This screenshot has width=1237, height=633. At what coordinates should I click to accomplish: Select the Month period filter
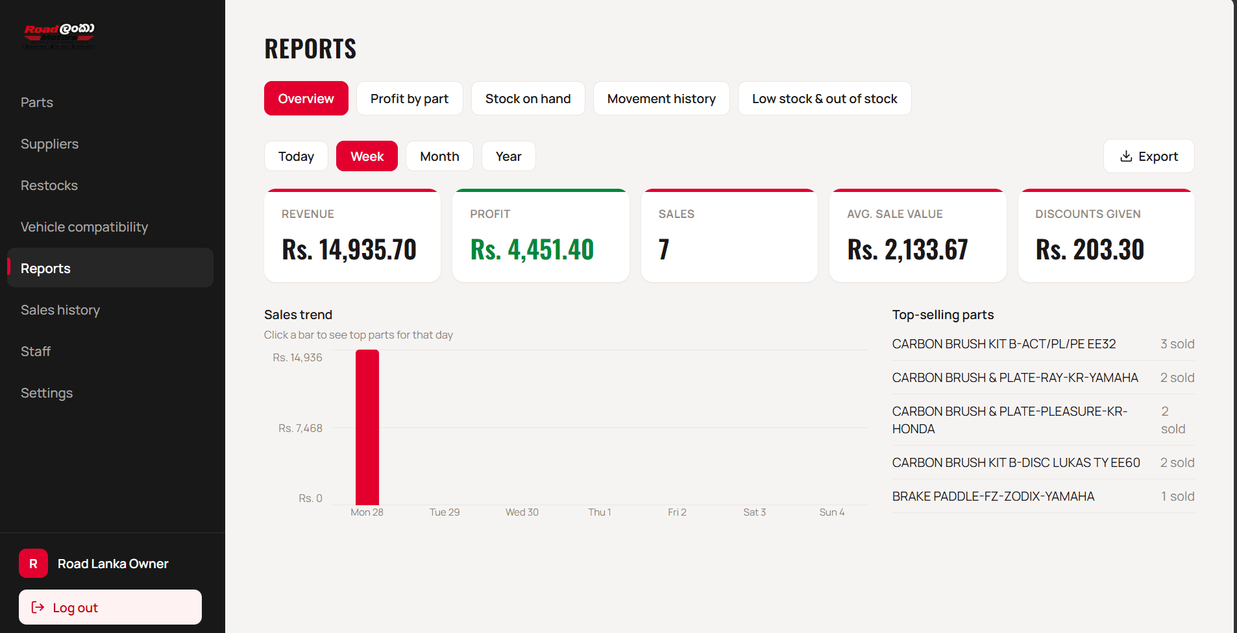point(439,156)
